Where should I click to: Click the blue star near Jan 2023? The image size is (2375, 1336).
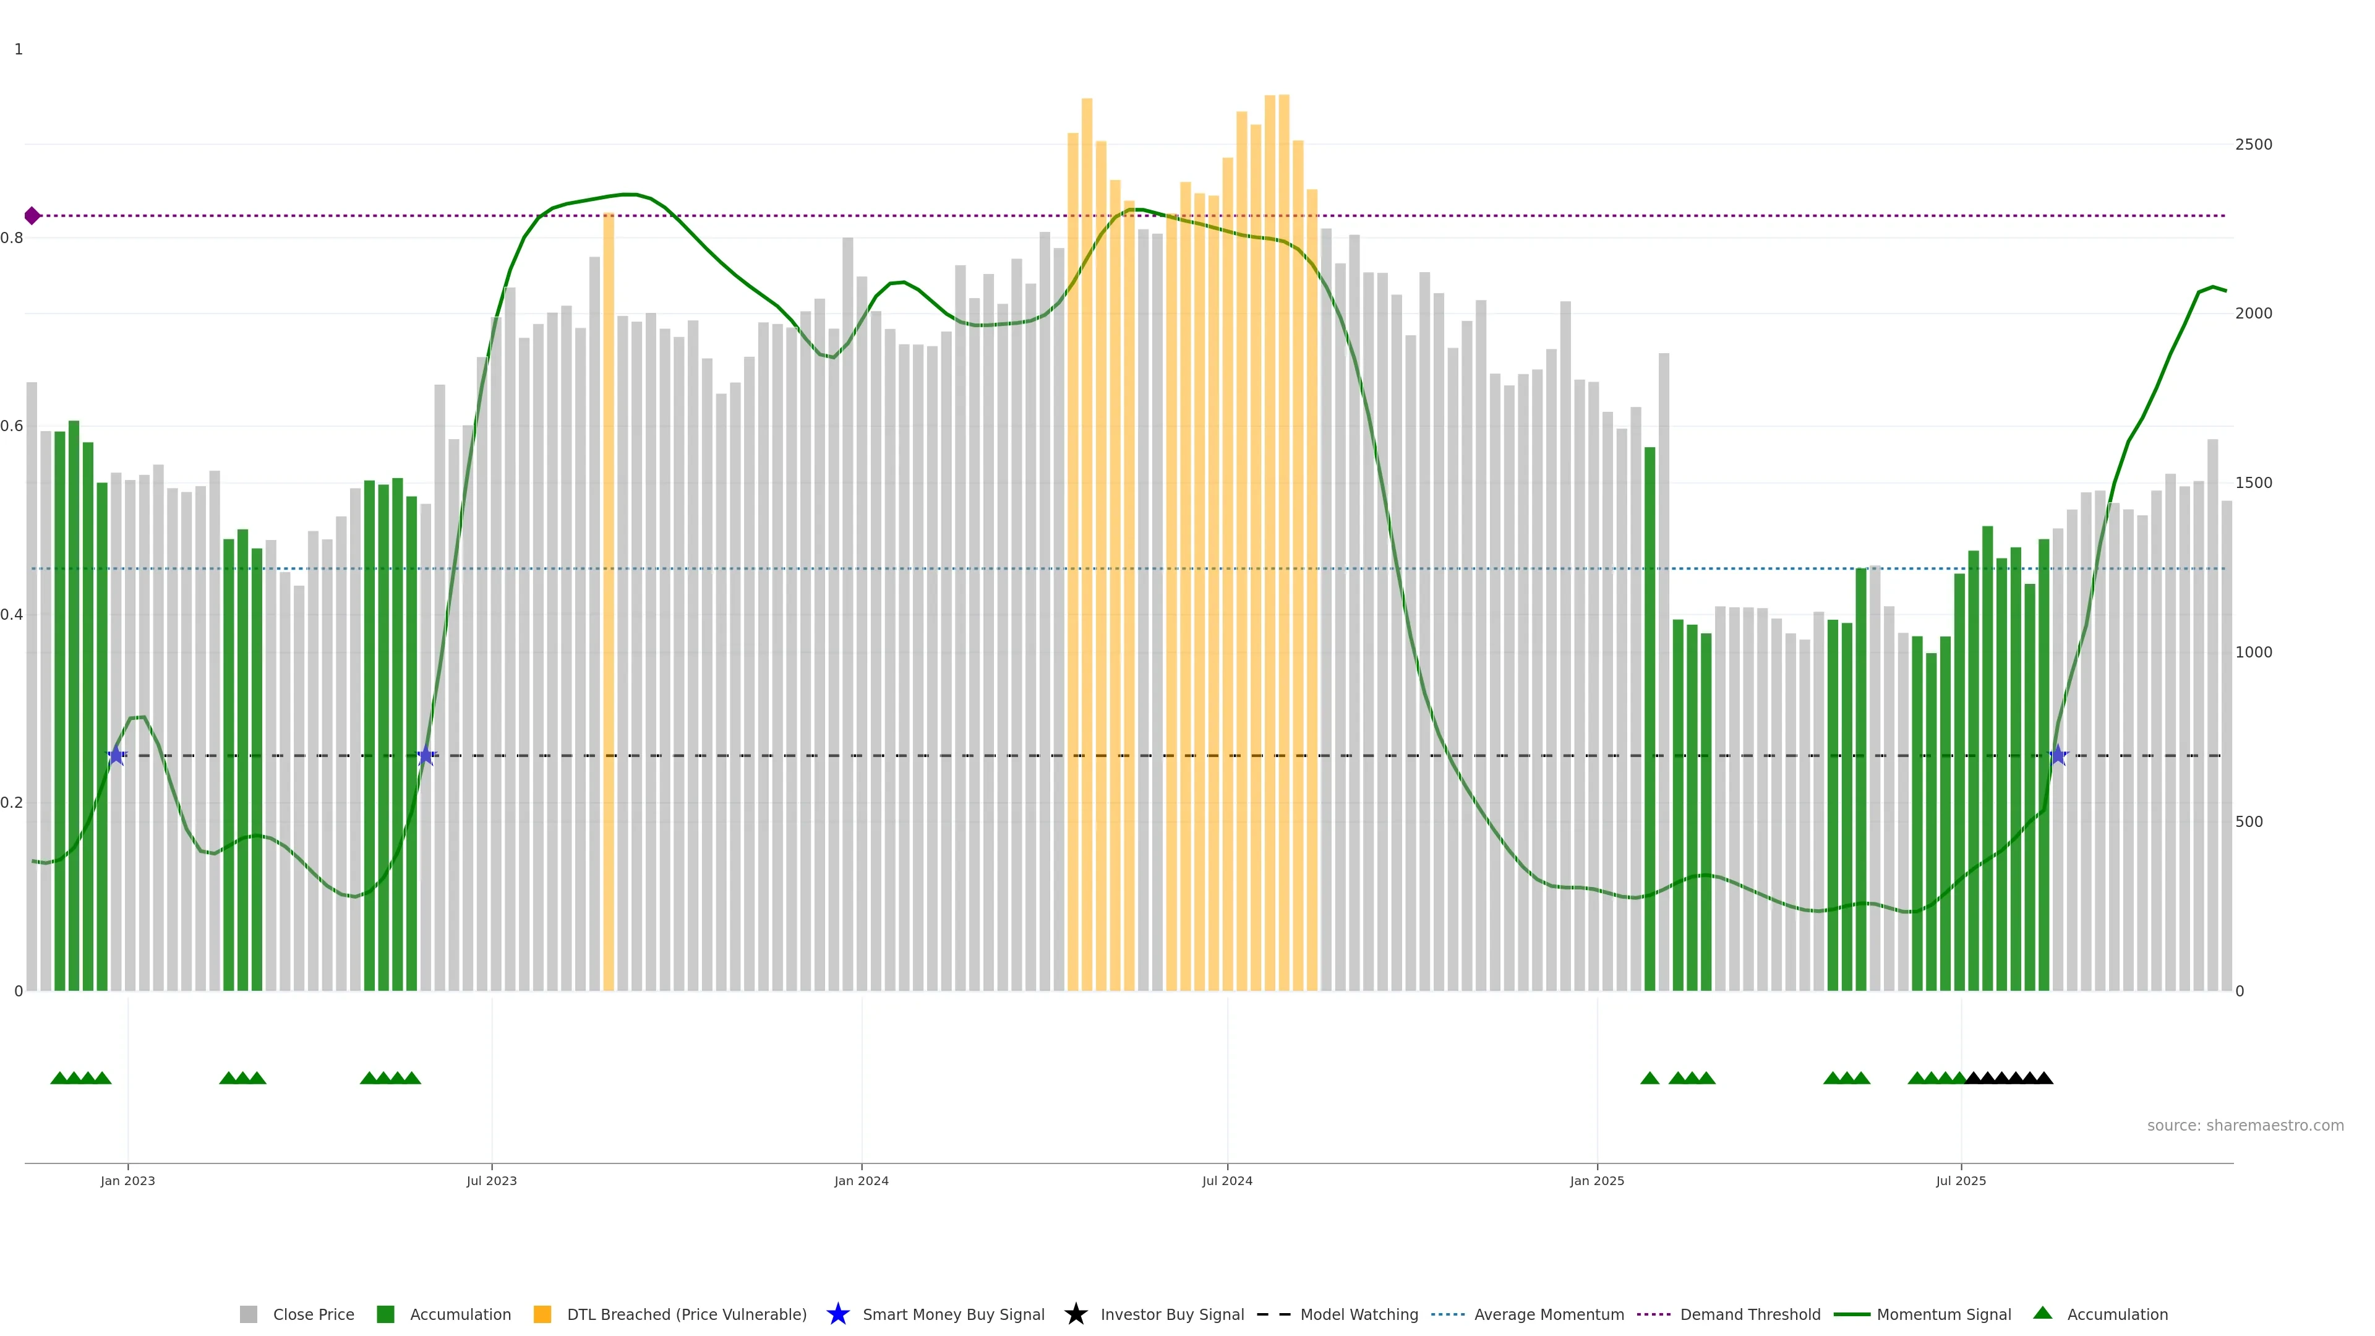(x=116, y=756)
